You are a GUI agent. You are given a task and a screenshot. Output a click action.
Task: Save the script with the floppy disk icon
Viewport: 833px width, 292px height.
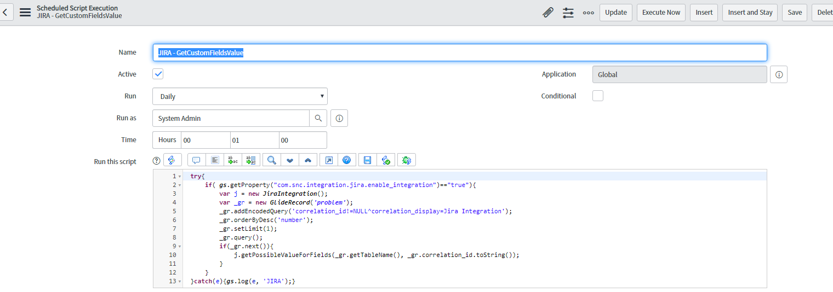click(x=368, y=160)
